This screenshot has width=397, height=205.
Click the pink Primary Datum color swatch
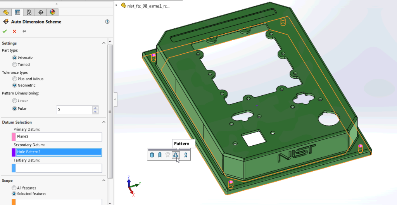(14, 137)
